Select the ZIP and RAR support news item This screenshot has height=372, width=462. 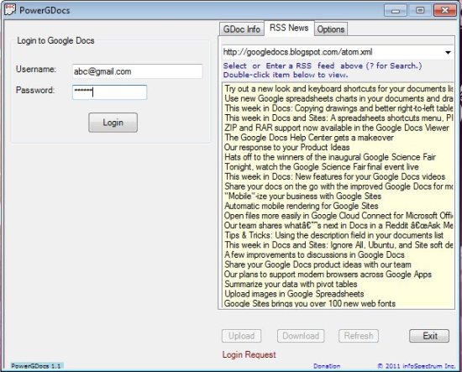337,128
